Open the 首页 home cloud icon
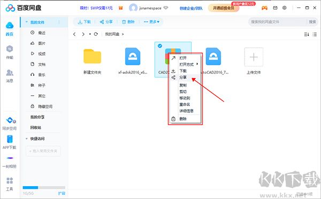The width and height of the screenshot is (321, 199). pos(10,25)
